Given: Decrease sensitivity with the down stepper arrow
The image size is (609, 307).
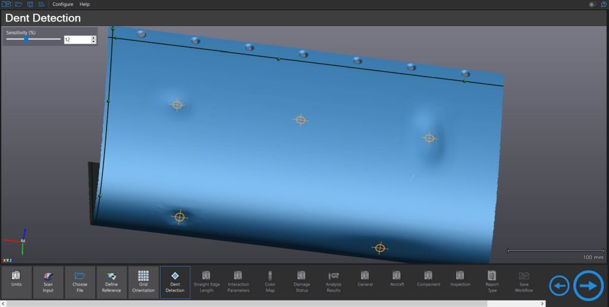Looking at the screenshot, I should point(93,42).
